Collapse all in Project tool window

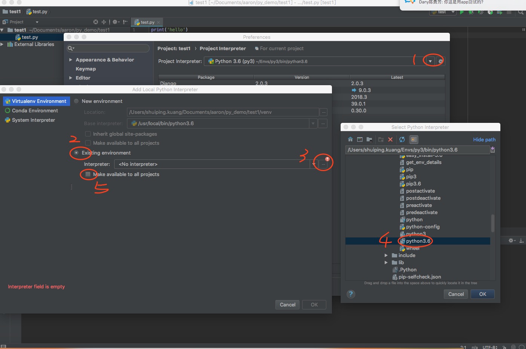pyautogui.click(x=104, y=22)
